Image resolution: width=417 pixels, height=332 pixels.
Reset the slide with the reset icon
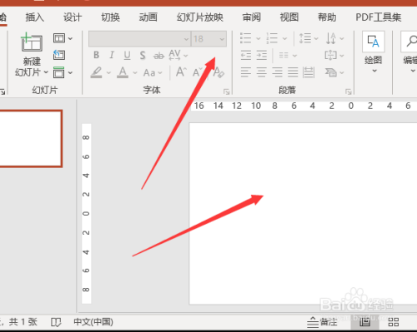coord(59,55)
